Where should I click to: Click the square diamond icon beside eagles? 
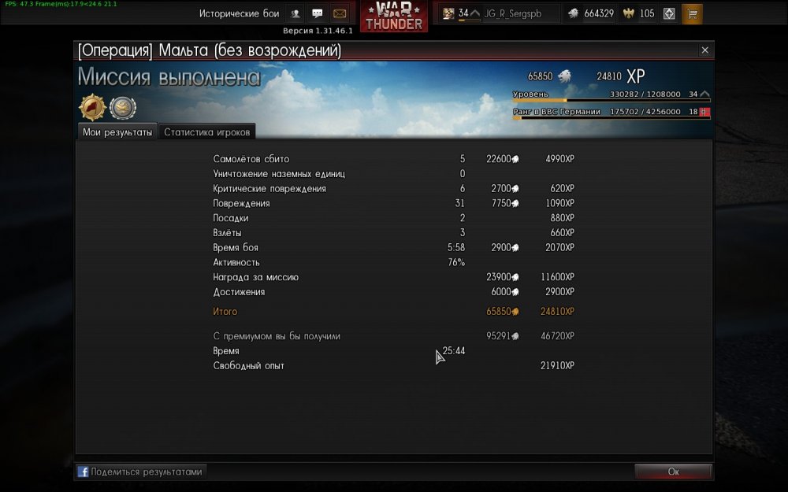tap(669, 13)
